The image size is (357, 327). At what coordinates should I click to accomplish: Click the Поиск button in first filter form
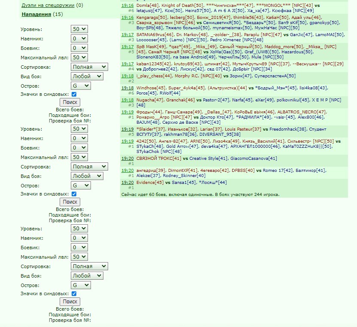pos(70,102)
